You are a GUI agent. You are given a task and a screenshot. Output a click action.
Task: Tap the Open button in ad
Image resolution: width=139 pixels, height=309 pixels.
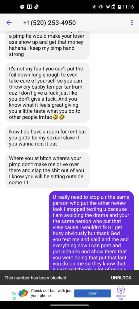pyautogui.click(x=93, y=293)
